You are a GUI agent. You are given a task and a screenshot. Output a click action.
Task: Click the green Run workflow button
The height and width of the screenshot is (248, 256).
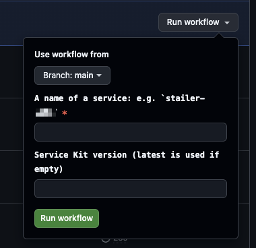coord(67,218)
